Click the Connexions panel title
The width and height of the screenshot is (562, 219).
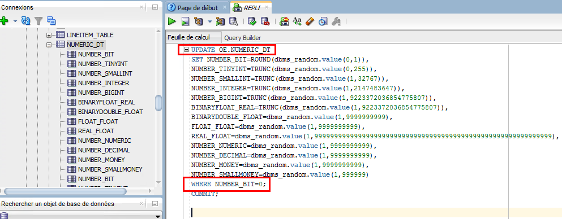tap(18, 7)
